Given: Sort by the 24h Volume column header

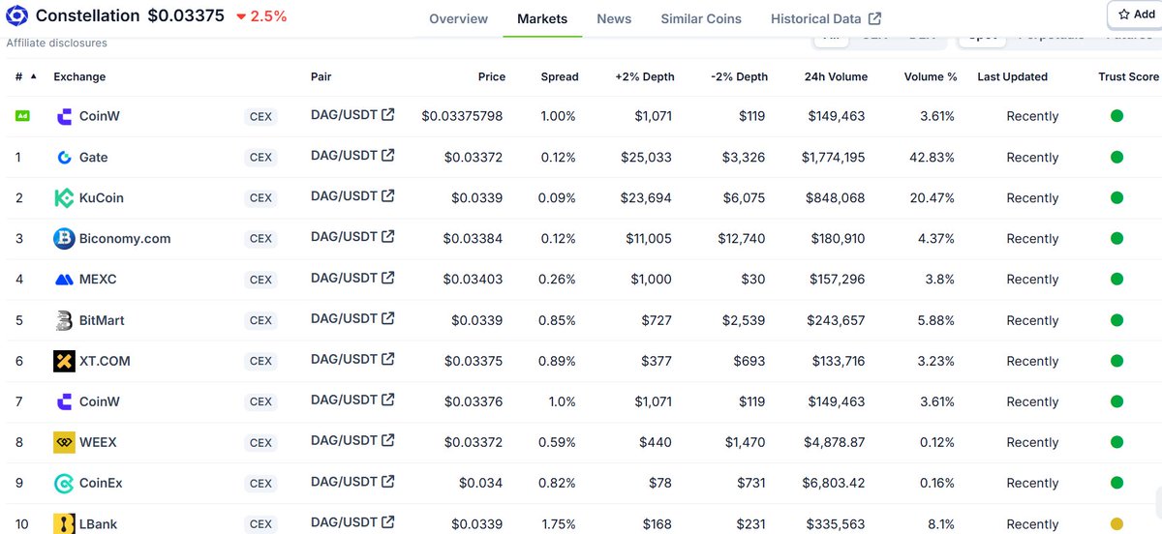Looking at the screenshot, I should [836, 76].
